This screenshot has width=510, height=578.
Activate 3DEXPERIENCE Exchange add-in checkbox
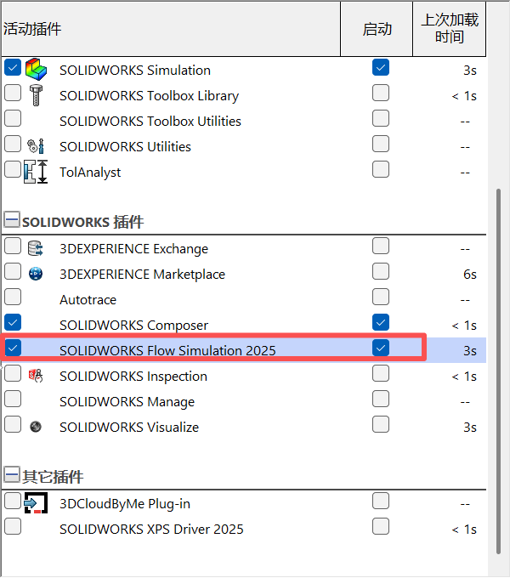[13, 246]
